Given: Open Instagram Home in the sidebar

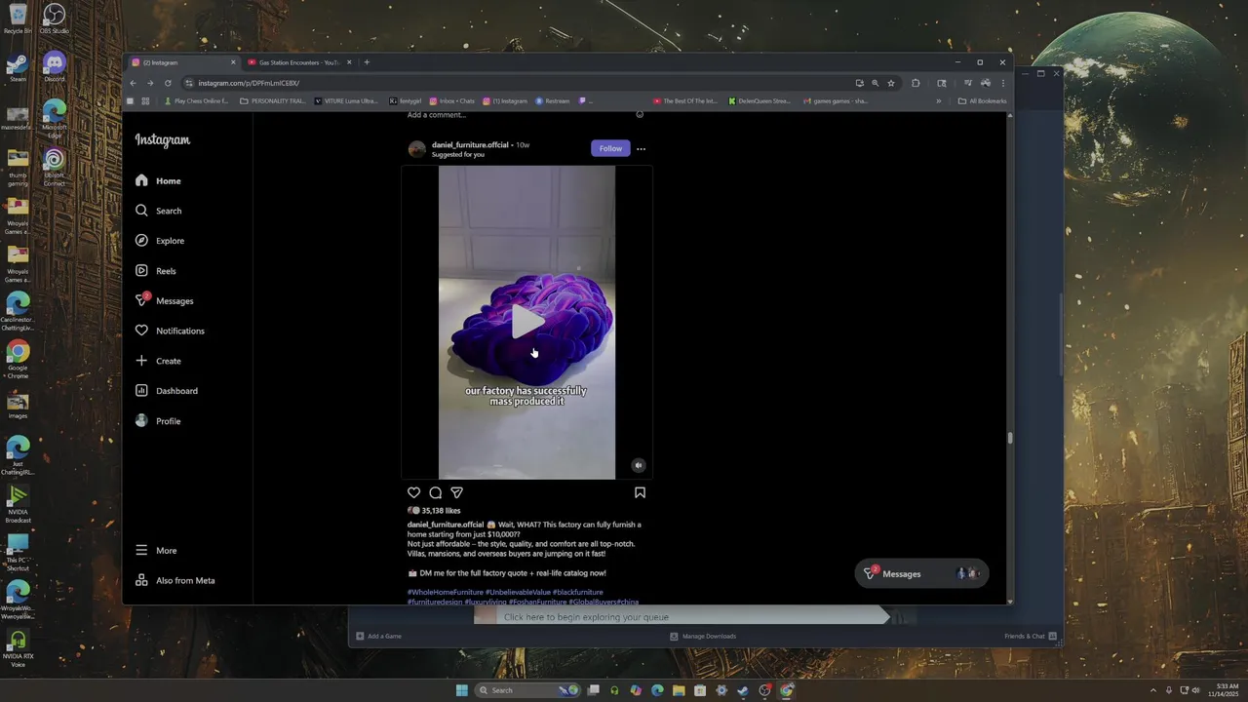Looking at the screenshot, I should click(158, 180).
